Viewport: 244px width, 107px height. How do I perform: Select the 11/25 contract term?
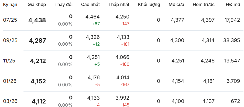(9, 61)
